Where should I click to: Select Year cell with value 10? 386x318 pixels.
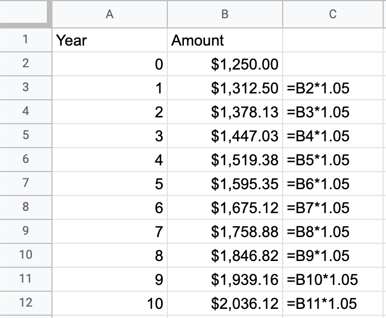[110, 303]
